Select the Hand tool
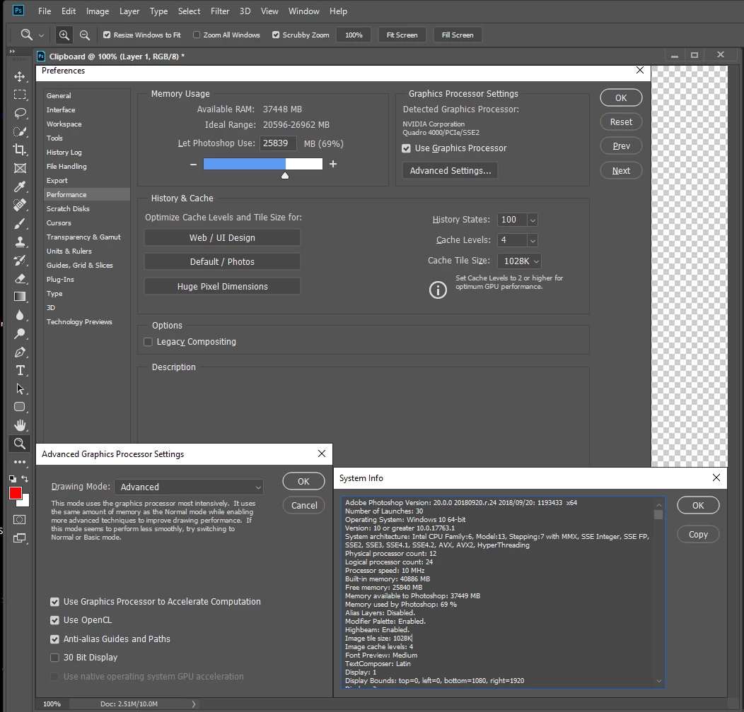The image size is (744, 712). [x=20, y=425]
